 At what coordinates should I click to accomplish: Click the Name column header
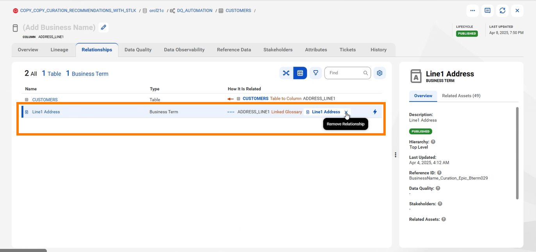click(x=31, y=89)
